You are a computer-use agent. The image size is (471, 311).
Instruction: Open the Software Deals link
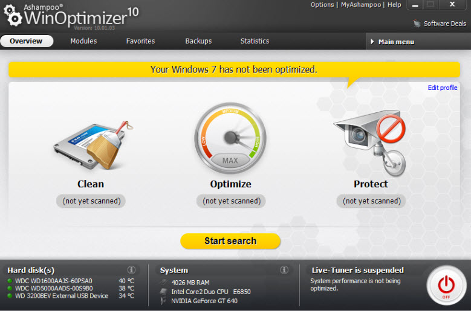[x=445, y=24]
